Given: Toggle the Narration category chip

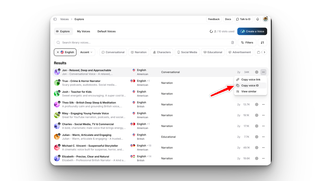Looking at the screenshot, I should [139, 52].
